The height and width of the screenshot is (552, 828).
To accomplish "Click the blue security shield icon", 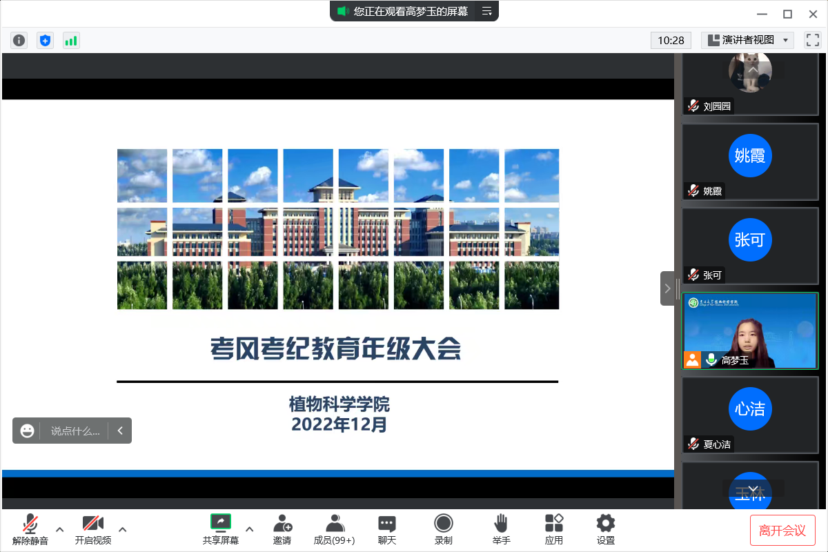I will tap(45, 41).
